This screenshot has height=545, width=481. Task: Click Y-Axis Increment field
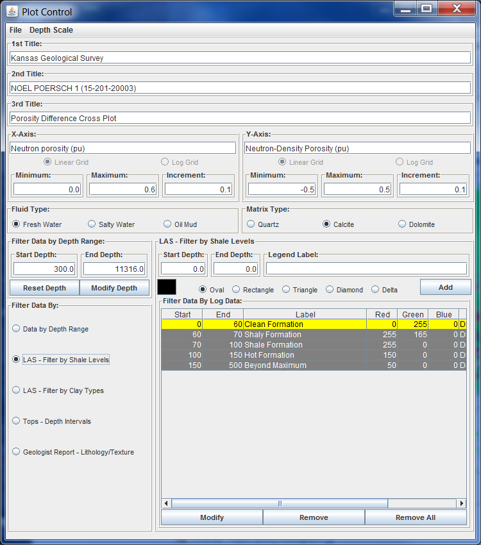click(x=433, y=189)
